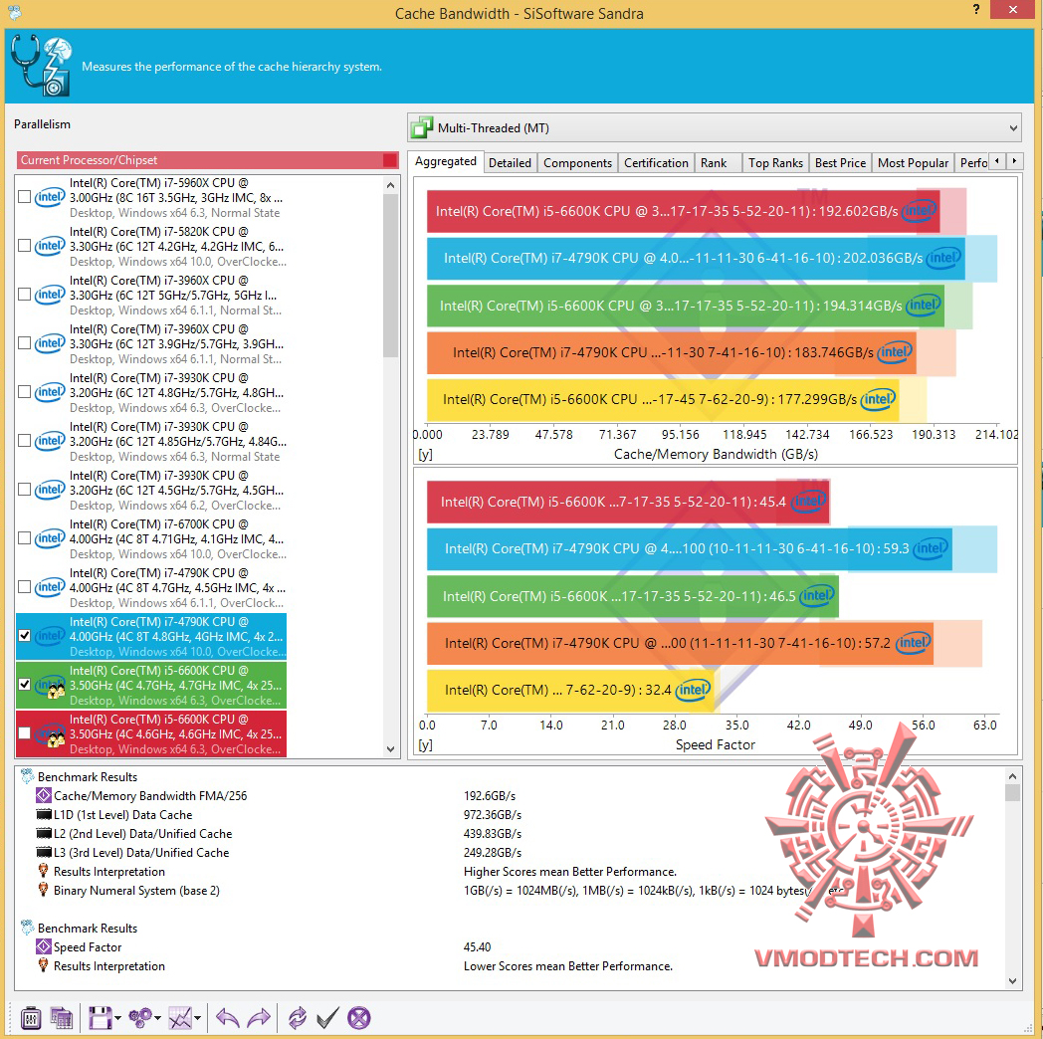The image size is (1043, 1039).
Task: Click the app icon in title bar corner
Action: point(15,11)
